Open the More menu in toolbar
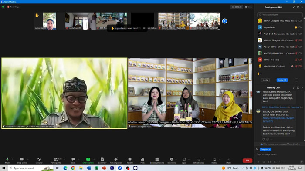This screenshot has height=171, width=305. (229, 159)
